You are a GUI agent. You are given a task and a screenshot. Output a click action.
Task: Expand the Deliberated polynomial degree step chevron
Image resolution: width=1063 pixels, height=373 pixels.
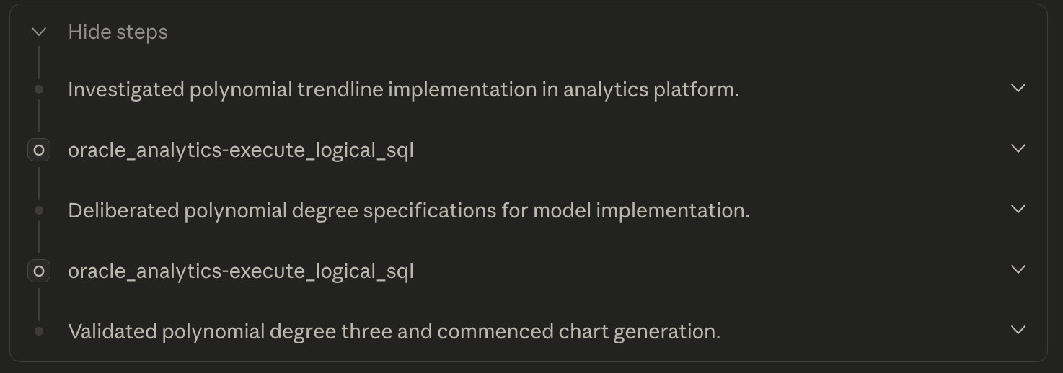(x=1018, y=209)
